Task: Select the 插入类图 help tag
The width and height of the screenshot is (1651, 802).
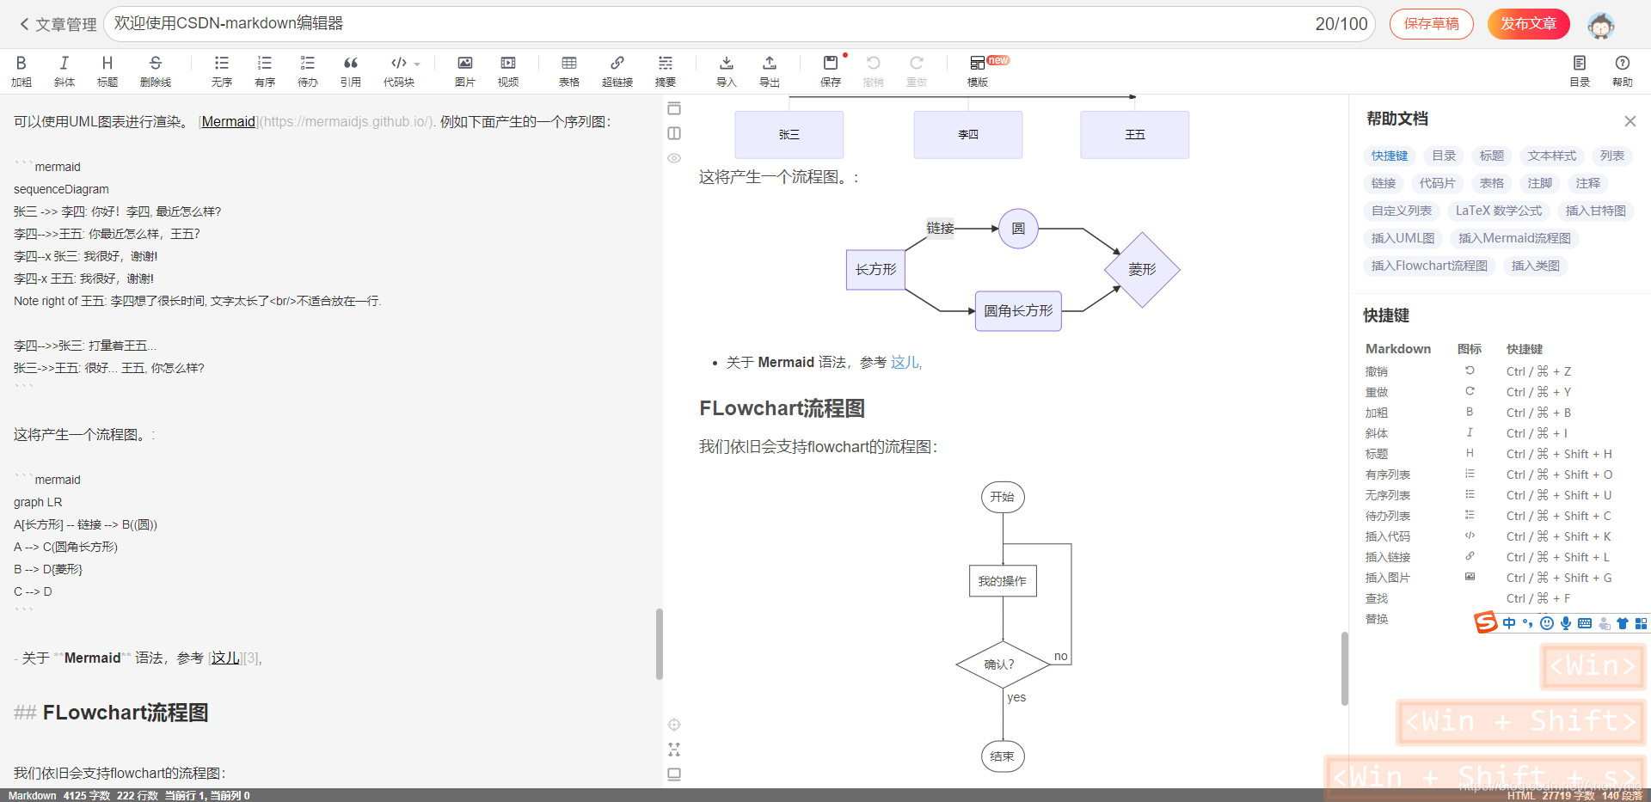Action: coord(1536,266)
